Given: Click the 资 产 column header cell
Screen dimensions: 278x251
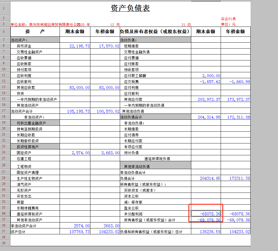Looking at the screenshot, I should 35,32.
